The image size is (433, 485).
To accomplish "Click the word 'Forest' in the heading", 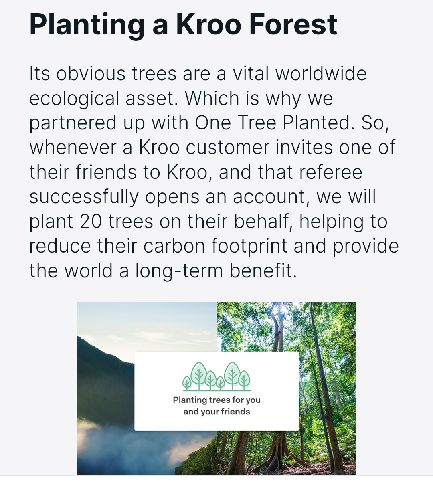I will [x=293, y=24].
